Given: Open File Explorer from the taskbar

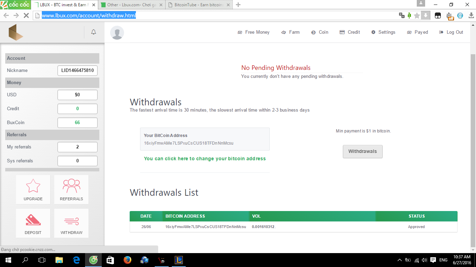Looking at the screenshot, I should pyautogui.click(x=59, y=260).
